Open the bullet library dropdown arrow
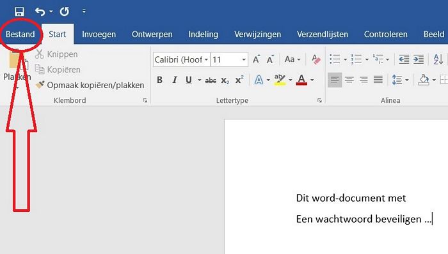Viewport: 448px width, 254px height. (x=345, y=59)
